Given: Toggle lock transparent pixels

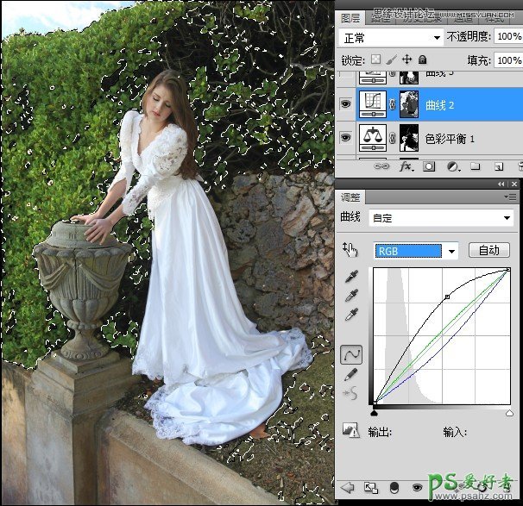Looking at the screenshot, I should pyautogui.click(x=375, y=60).
